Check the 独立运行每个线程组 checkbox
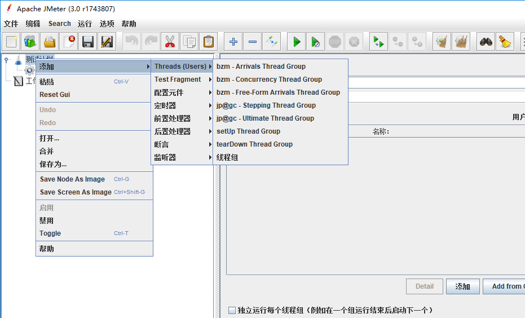Viewport: 525px width, 318px height. pos(232,310)
